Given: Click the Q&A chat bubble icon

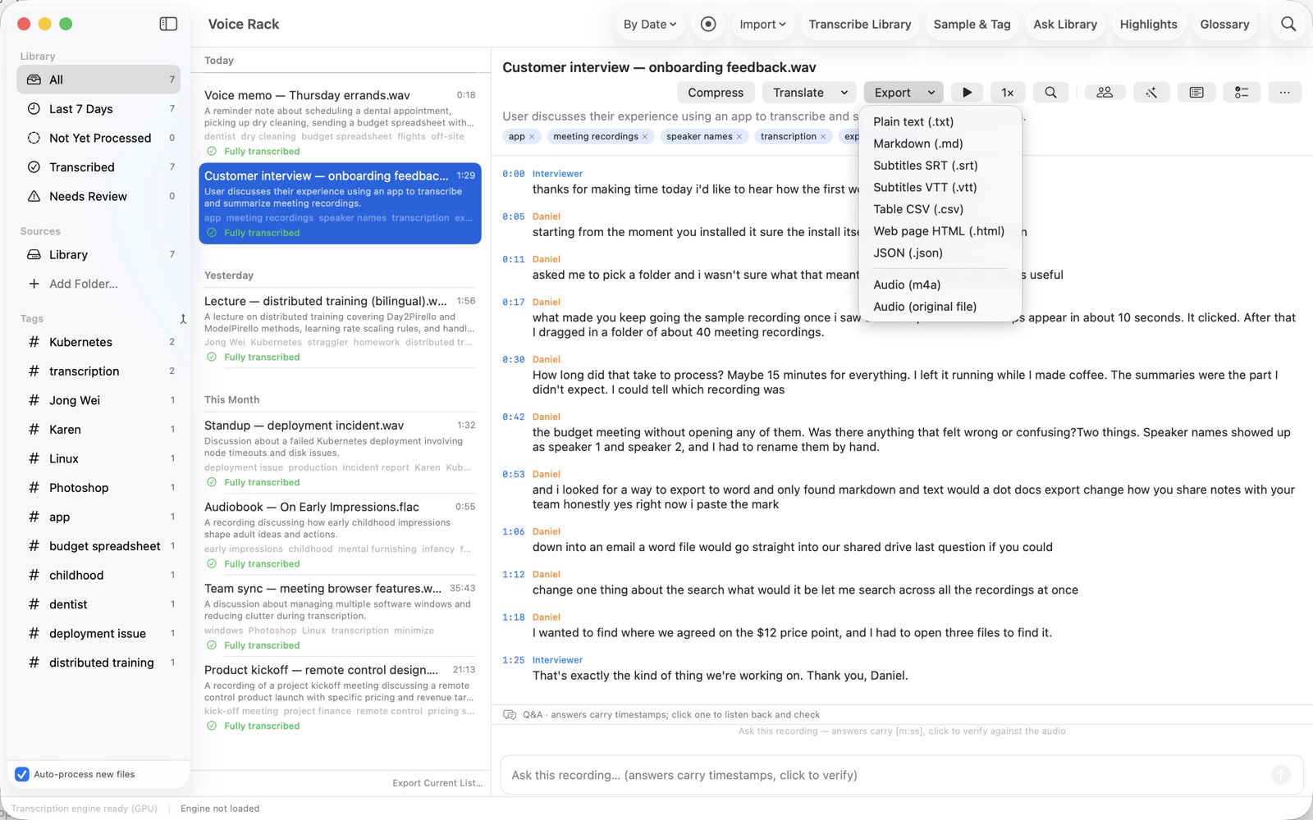Looking at the screenshot, I should 510,714.
